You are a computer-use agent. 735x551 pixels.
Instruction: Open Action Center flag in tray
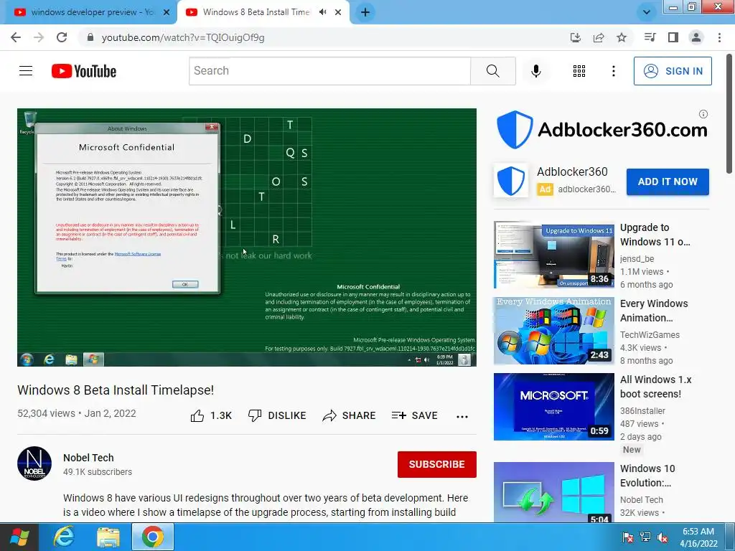coord(627,537)
